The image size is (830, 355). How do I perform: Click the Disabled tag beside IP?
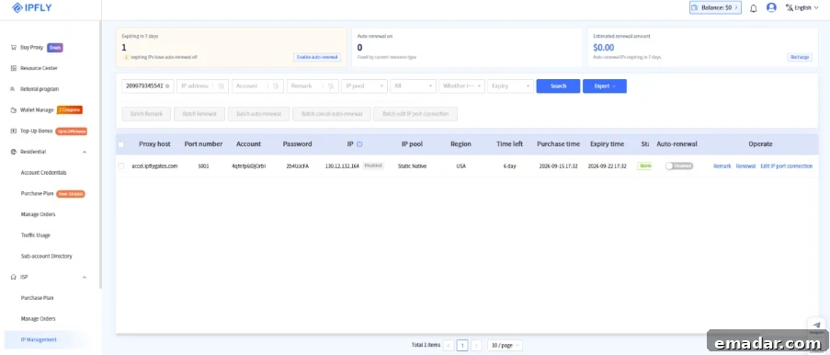pos(372,166)
